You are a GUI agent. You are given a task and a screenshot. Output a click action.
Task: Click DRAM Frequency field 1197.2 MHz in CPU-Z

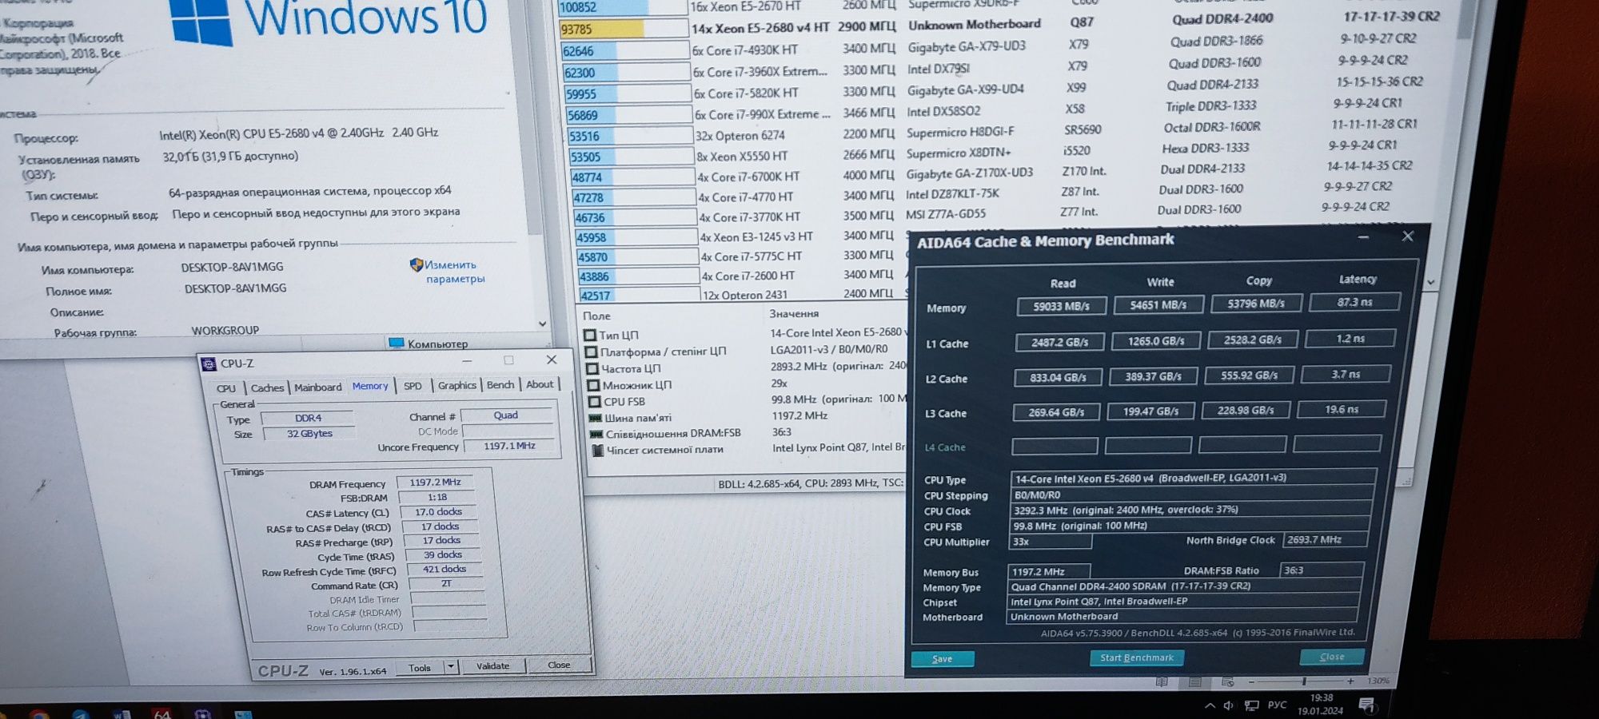point(435,483)
